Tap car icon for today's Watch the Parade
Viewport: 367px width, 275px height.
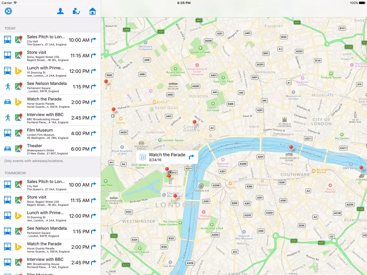point(7,102)
